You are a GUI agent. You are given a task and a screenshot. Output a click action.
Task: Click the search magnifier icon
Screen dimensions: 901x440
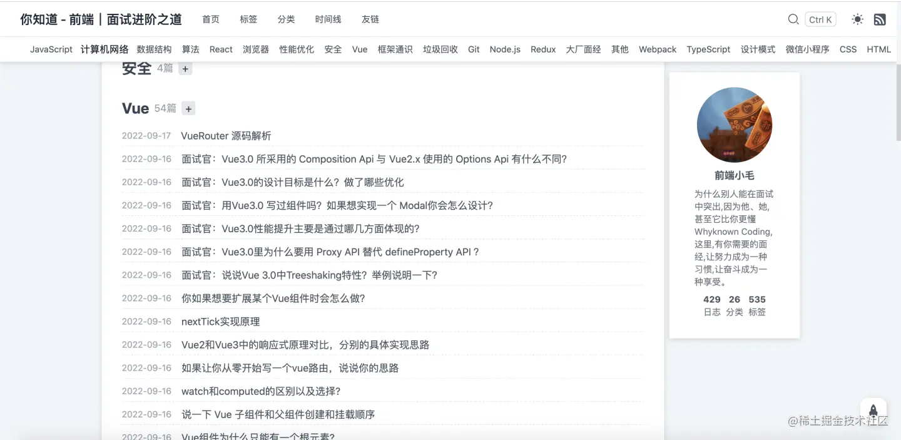click(793, 19)
